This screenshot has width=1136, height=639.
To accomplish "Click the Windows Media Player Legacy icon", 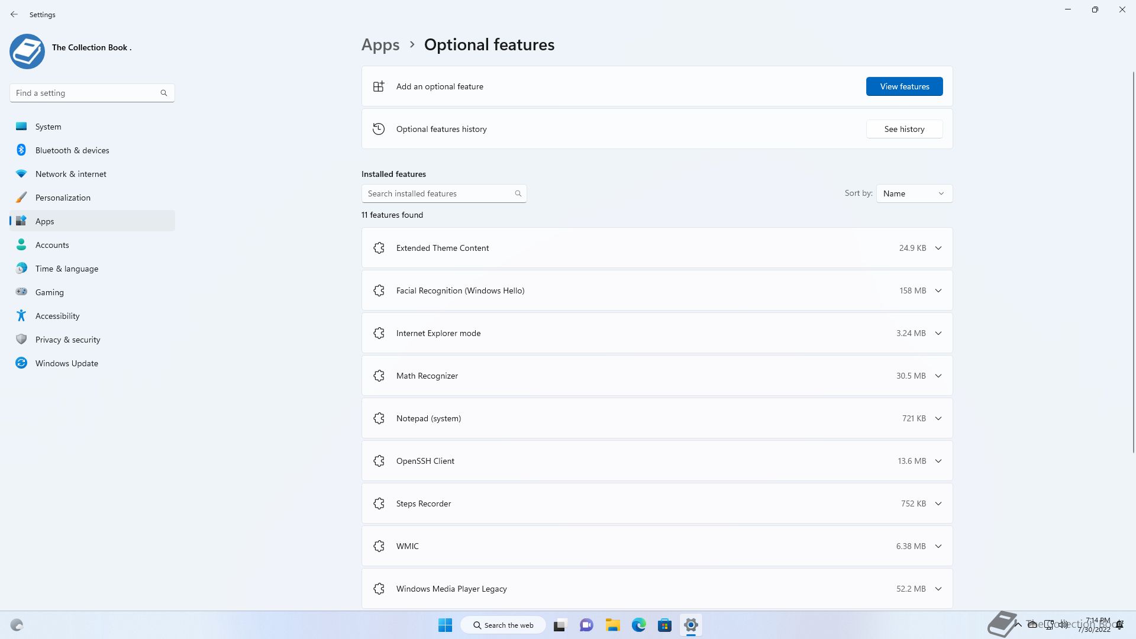I will click(379, 589).
